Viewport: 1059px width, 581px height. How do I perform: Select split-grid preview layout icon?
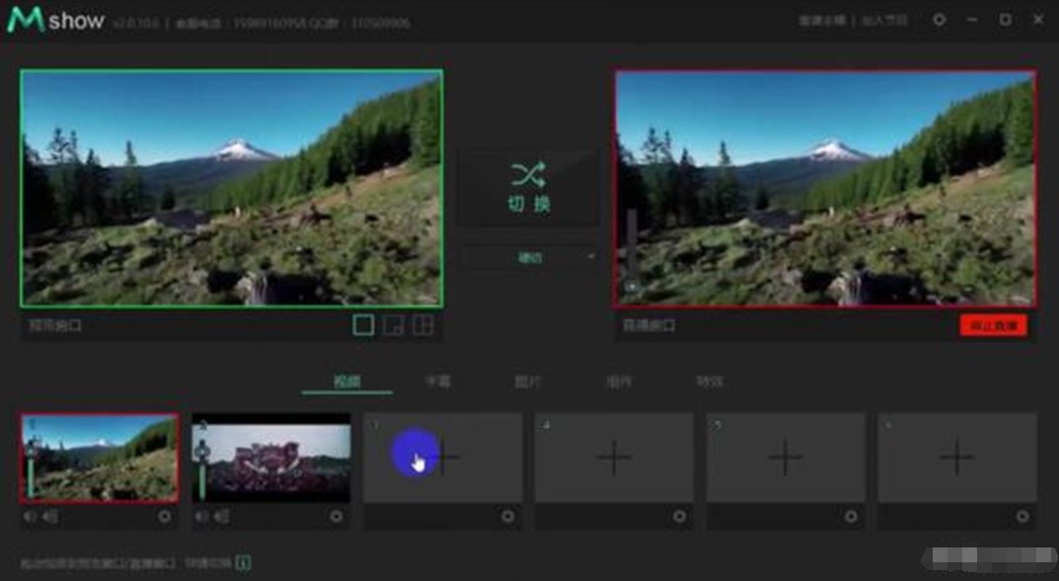point(422,325)
